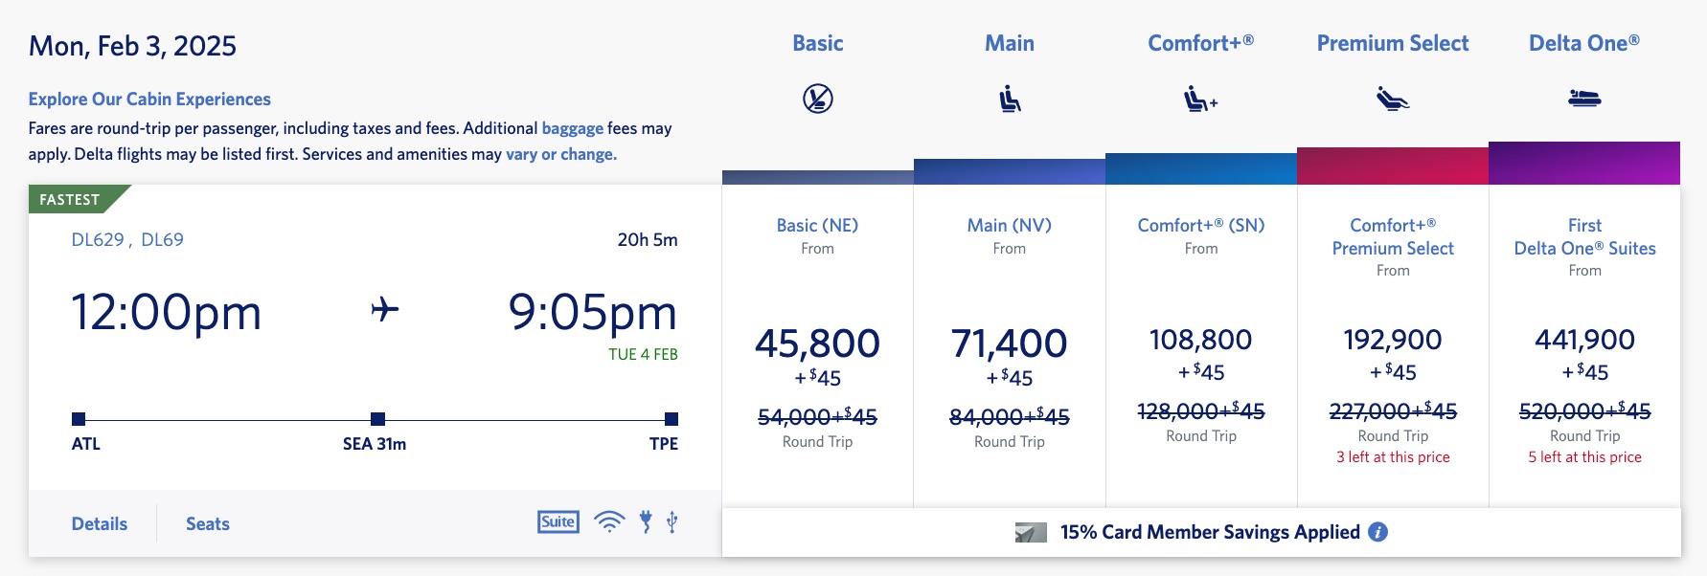Click the USB port amenity icon
The image size is (1707, 576).
672,521
